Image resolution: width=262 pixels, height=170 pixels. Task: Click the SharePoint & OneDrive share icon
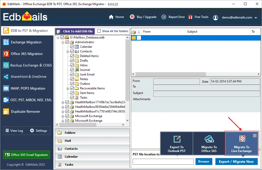click(x=6, y=77)
